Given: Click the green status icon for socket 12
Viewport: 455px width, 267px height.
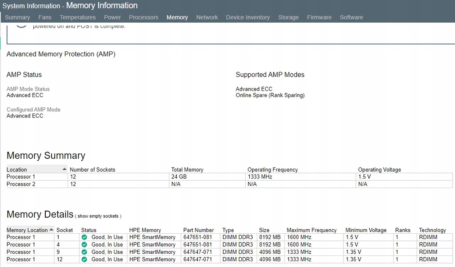Looking at the screenshot, I should [84, 259].
